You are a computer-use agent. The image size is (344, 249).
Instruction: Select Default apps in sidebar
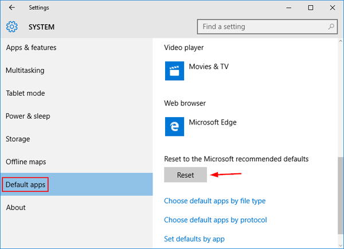pyautogui.click(x=25, y=185)
